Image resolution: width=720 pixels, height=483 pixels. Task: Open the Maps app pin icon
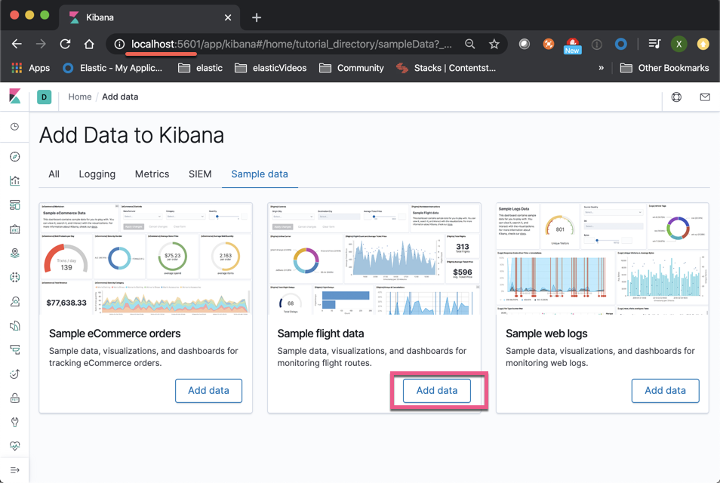tap(14, 253)
